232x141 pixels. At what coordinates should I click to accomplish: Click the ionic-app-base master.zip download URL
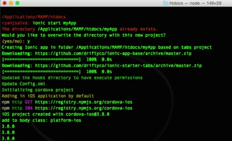click(113, 53)
